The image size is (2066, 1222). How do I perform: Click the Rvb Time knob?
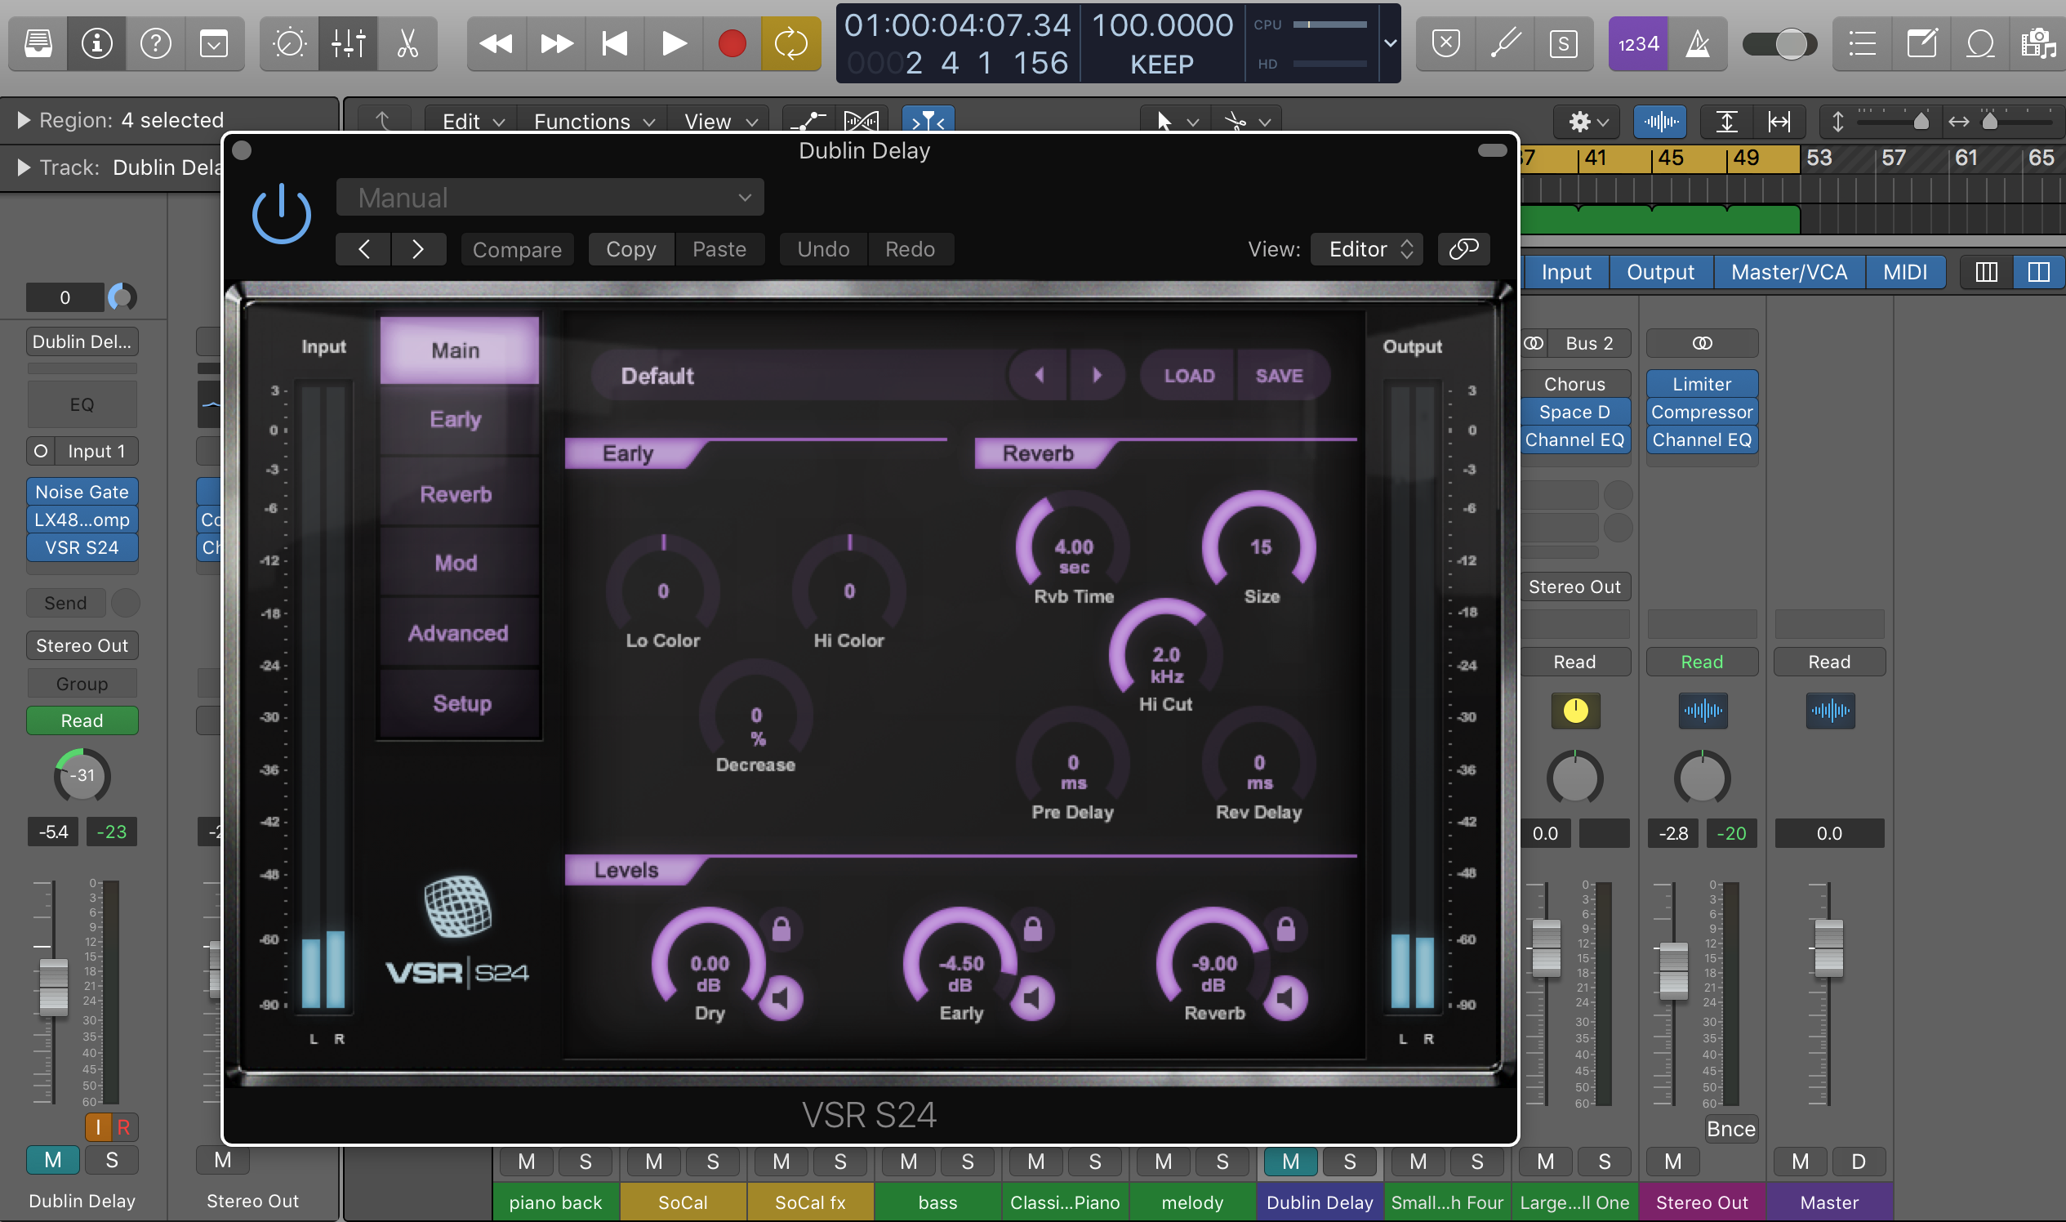click(x=1072, y=546)
